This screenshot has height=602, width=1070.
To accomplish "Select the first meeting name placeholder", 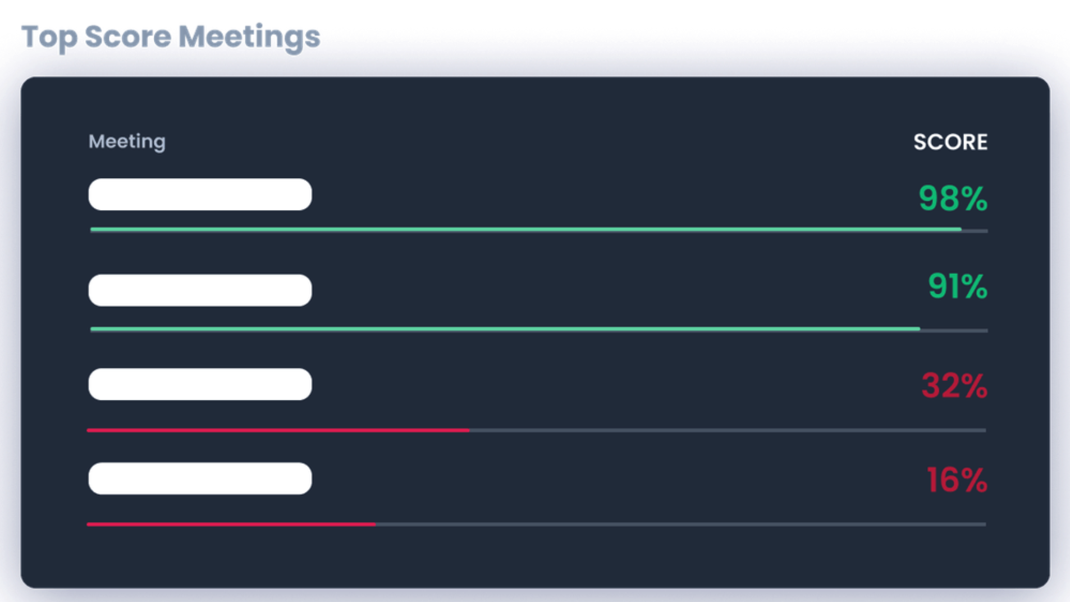I will tap(200, 195).
